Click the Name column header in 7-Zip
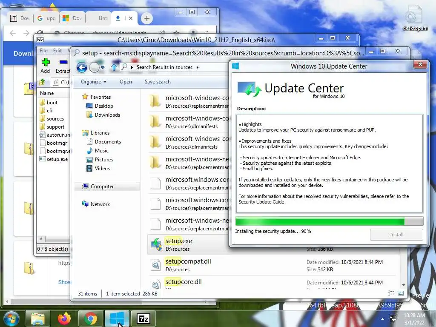This screenshot has height=327, width=436. 47,93
